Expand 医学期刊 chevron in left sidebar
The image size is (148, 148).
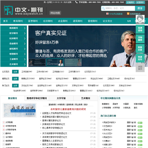click(25, 33)
